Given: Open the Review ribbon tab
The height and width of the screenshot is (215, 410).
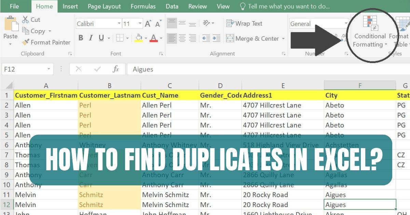Looking at the screenshot, I should coord(198,6).
